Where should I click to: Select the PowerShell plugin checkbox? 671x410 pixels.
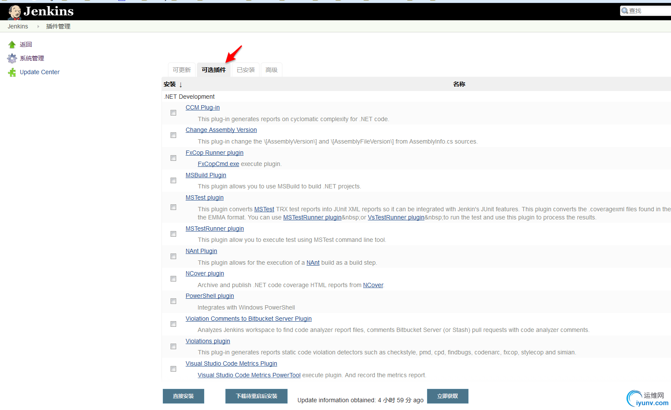pos(173,301)
